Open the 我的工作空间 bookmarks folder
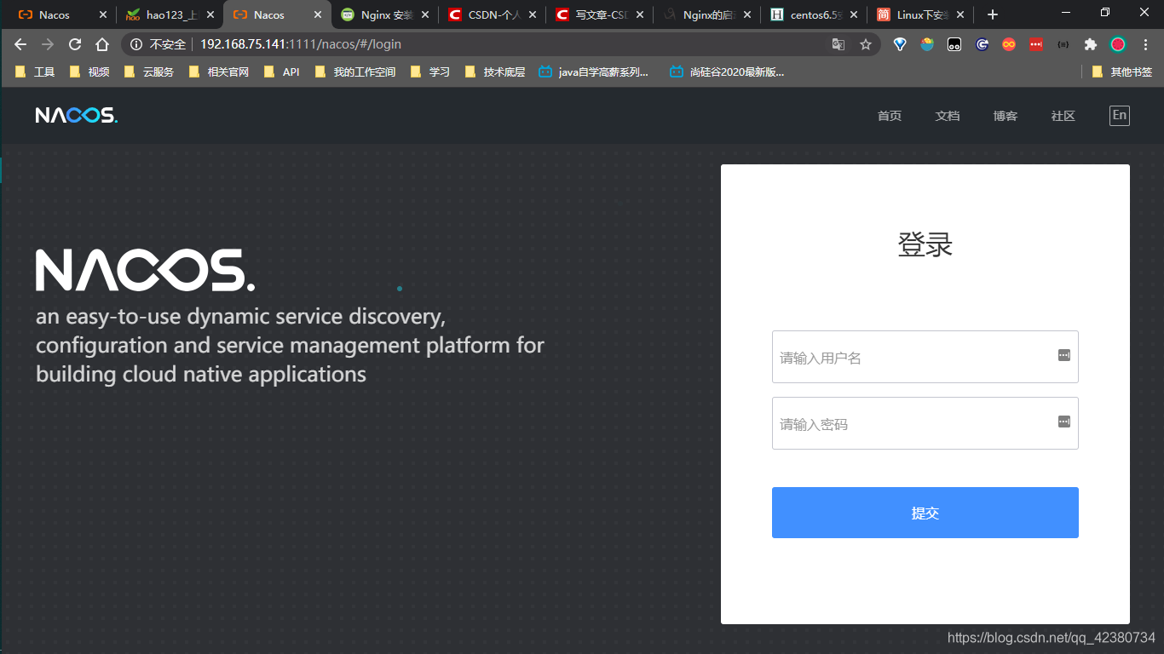This screenshot has width=1164, height=654. [355, 72]
